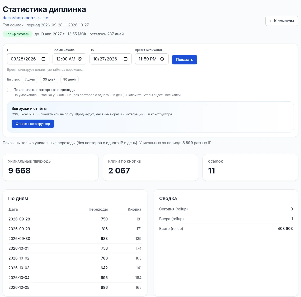
Task: Click transitions value 642
Action: click(x=104, y=268)
